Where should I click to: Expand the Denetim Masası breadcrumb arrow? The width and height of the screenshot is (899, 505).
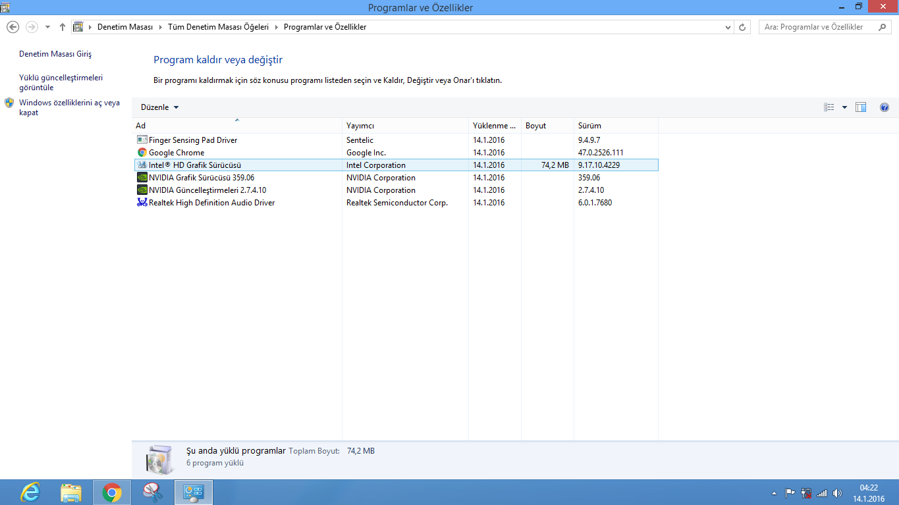point(160,27)
